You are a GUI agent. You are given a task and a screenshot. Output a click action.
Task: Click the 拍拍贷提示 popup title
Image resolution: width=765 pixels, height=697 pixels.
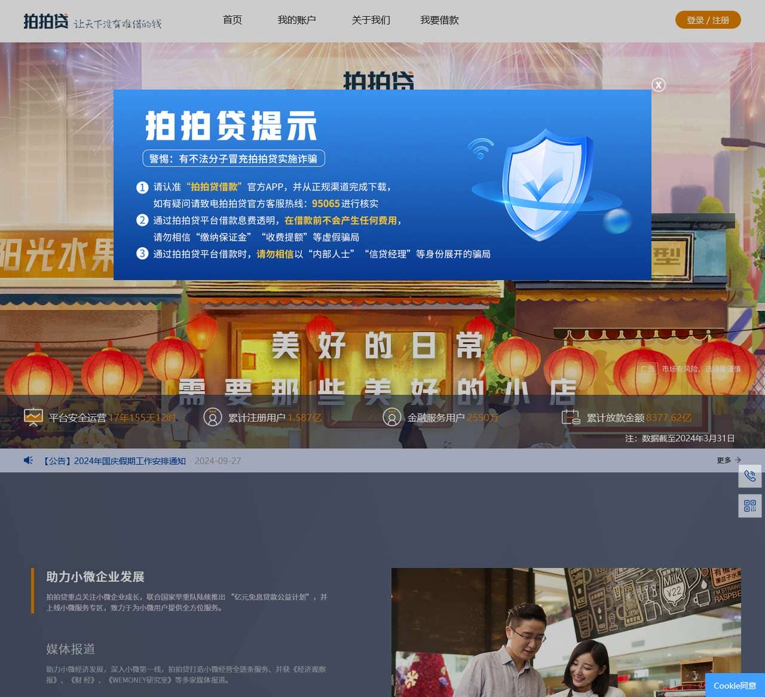231,125
